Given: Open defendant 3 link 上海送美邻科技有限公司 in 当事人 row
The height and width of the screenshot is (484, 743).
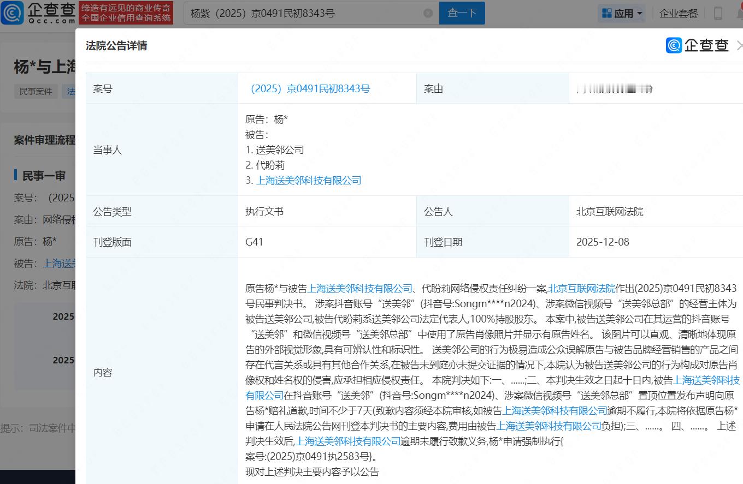Looking at the screenshot, I should tap(309, 180).
